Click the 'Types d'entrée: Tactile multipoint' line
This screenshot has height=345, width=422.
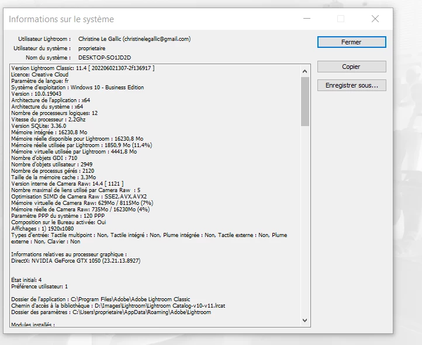click(x=149, y=238)
